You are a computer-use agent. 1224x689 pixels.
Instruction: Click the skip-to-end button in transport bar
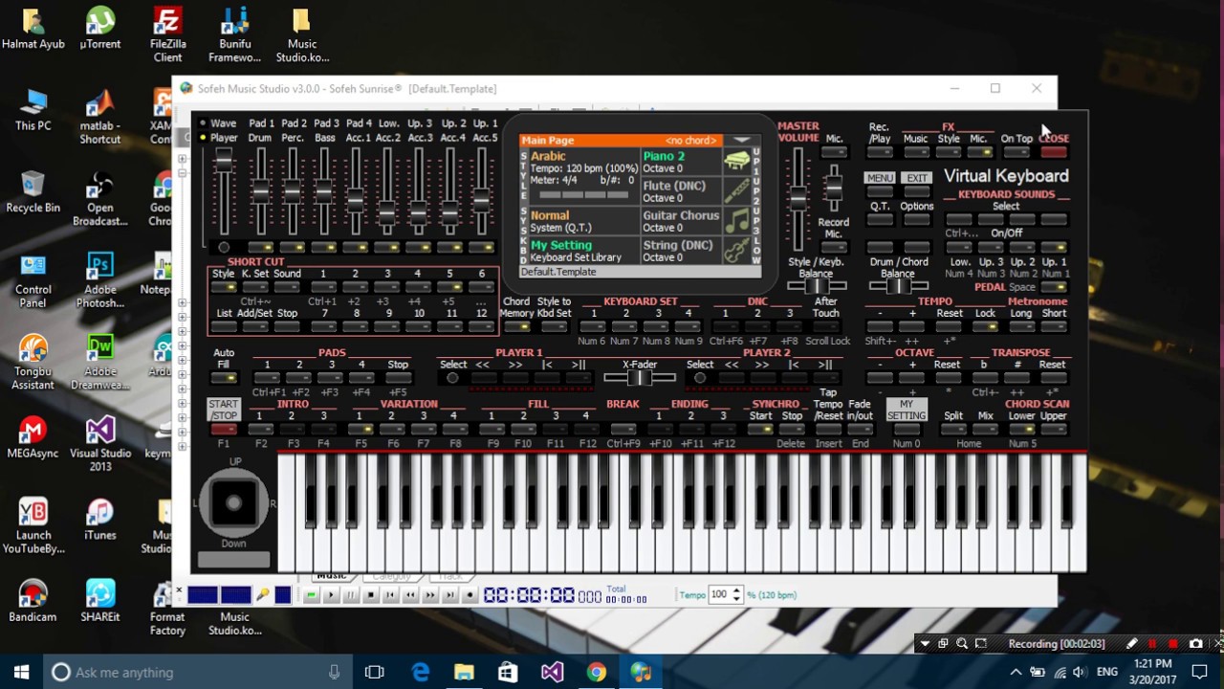click(x=449, y=595)
